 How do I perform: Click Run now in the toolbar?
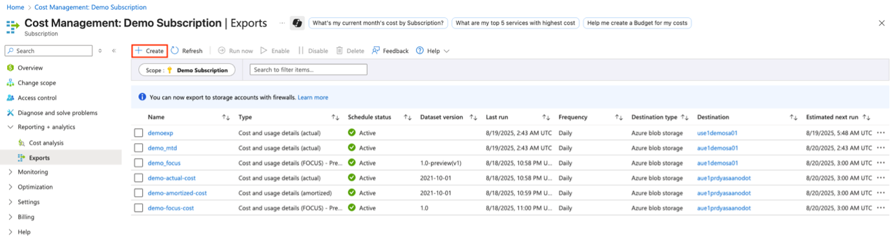coord(235,51)
